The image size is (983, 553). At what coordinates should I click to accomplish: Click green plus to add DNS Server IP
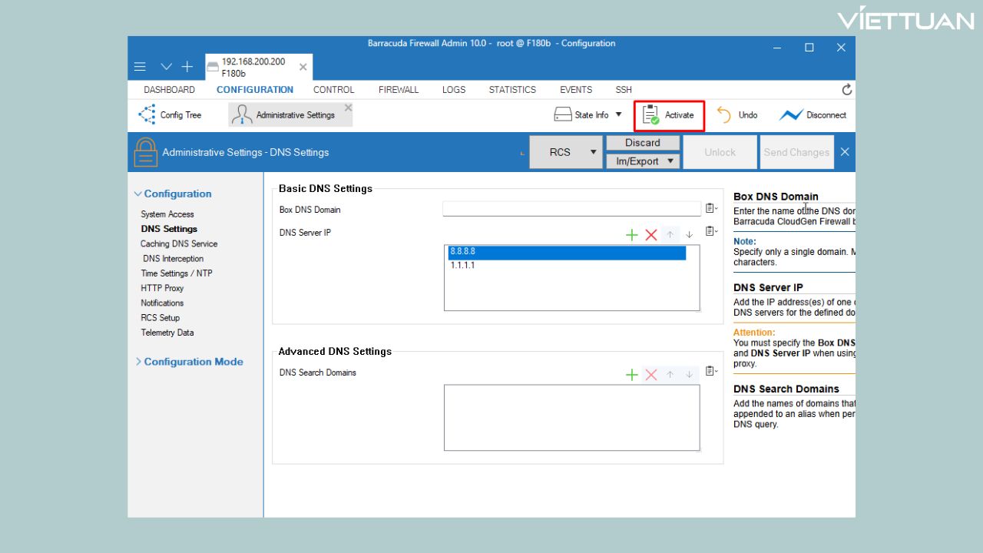[x=632, y=235]
